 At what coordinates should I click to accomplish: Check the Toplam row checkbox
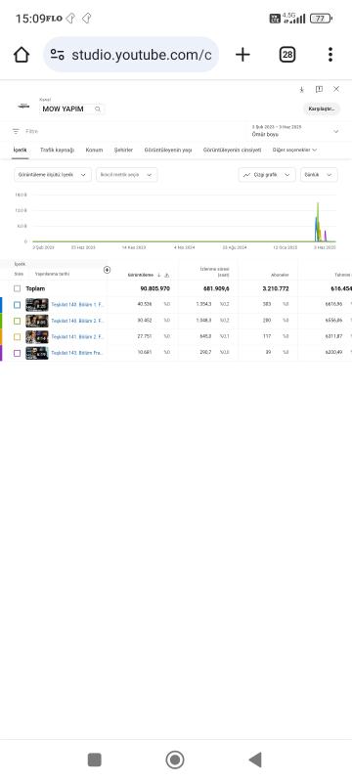(18, 288)
